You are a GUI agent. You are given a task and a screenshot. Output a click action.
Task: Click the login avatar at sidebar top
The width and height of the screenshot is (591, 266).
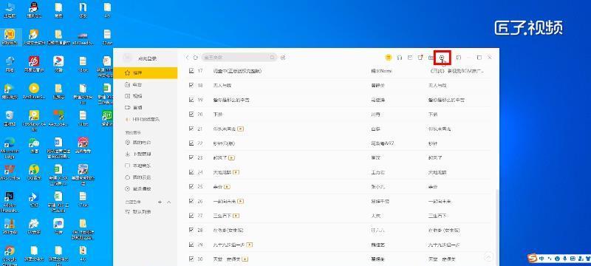(x=128, y=58)
